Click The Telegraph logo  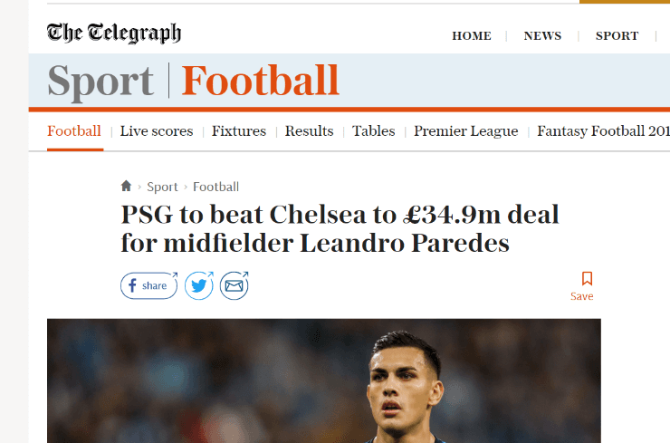pos(114,34)
